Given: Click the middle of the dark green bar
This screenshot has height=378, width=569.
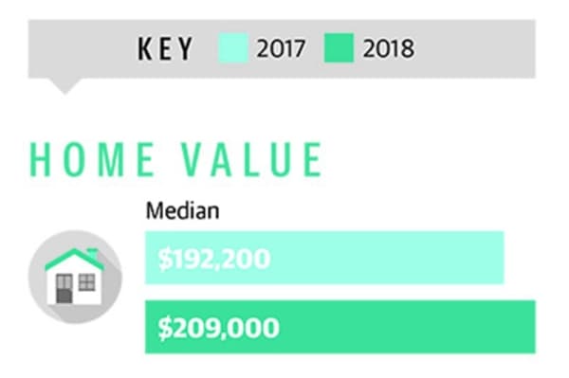Looking at the screenshot, I should [340, 327].
